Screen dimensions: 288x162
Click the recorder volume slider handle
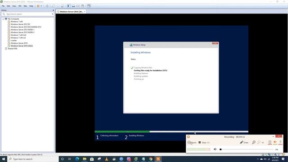point(220,149)
